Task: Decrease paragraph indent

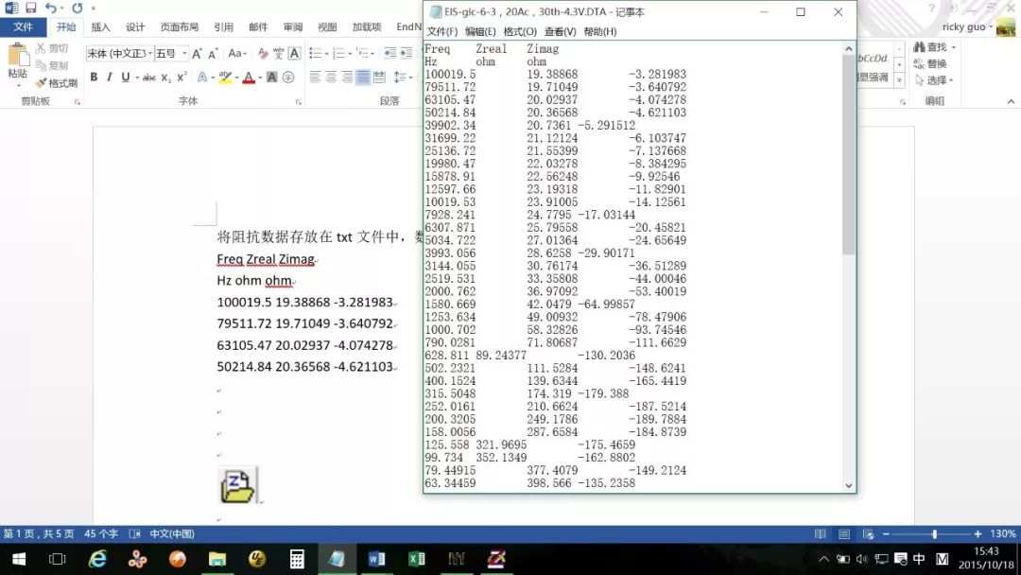Action: 390,53
